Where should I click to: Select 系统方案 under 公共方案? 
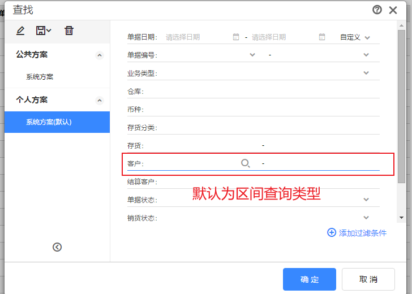[x=40, y=77]
